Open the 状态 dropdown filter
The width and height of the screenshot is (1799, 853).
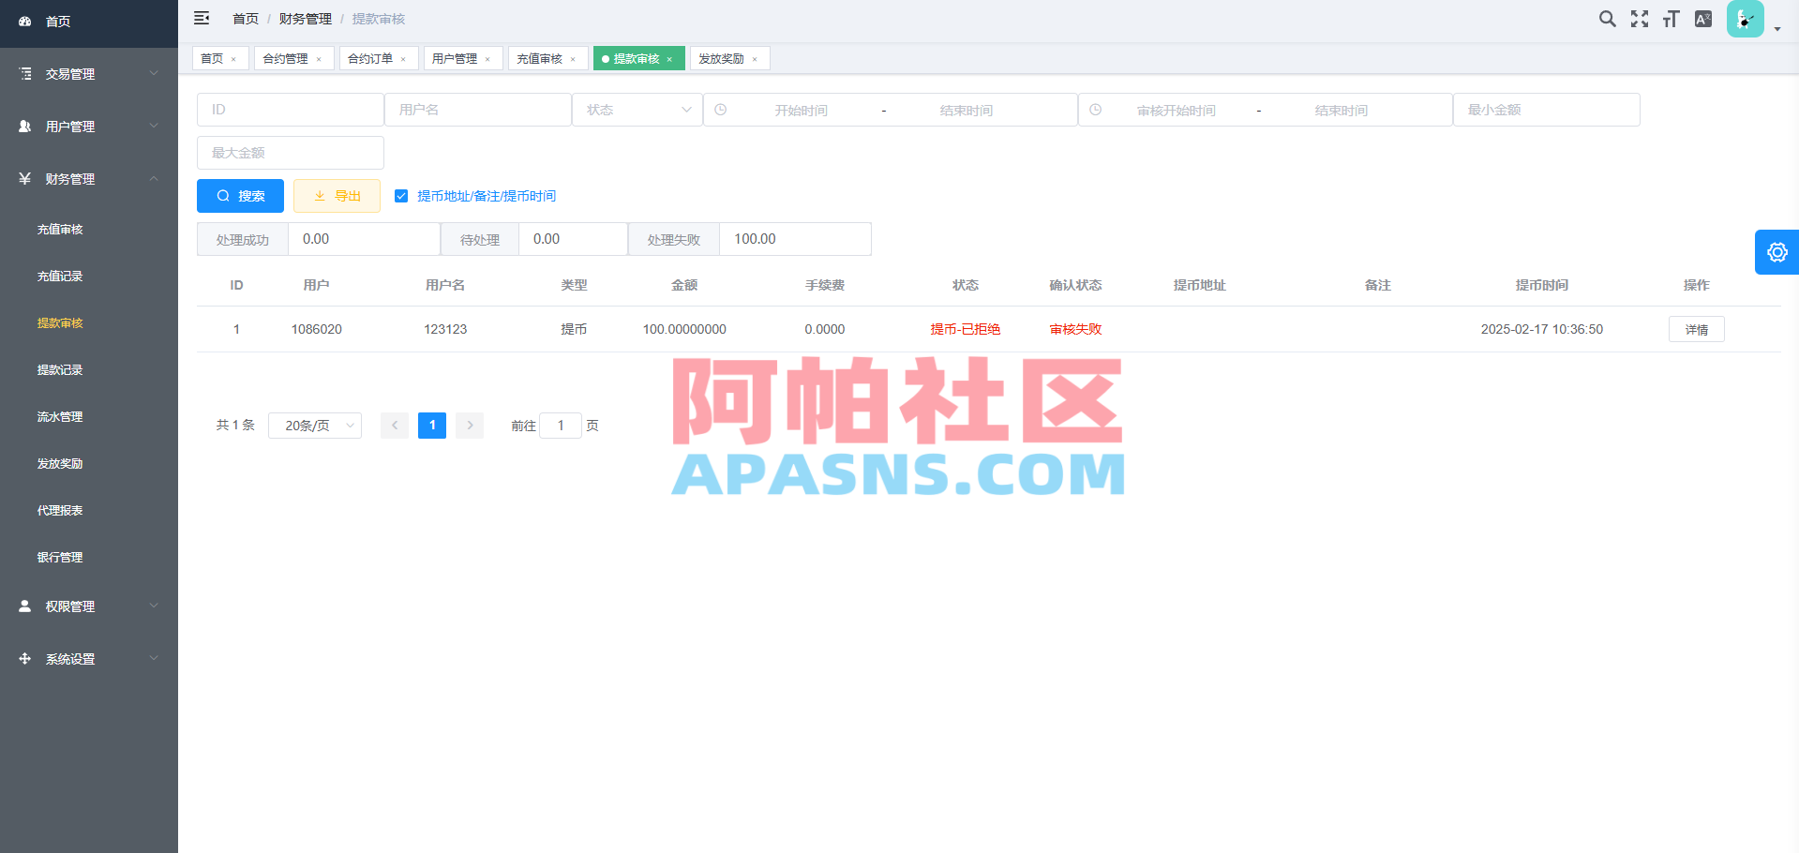637,109
